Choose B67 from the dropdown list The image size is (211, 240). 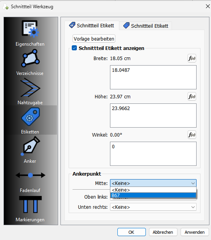pyautogui.click(x=153, y=196)
